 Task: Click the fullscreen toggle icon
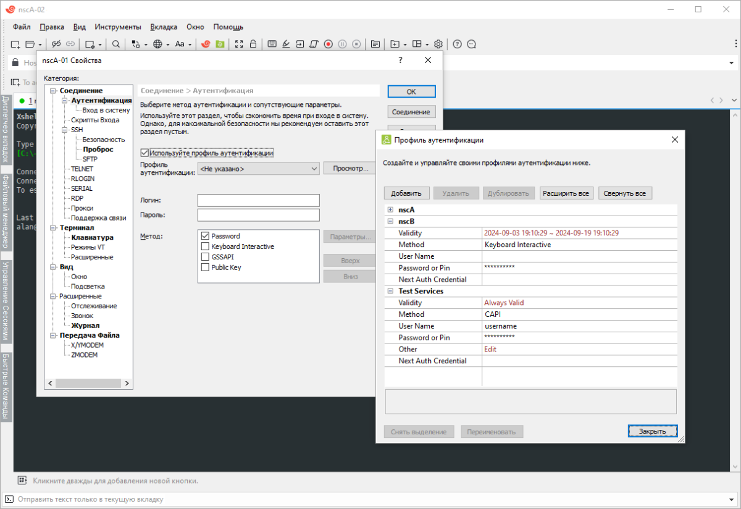[x=240, y=44]
